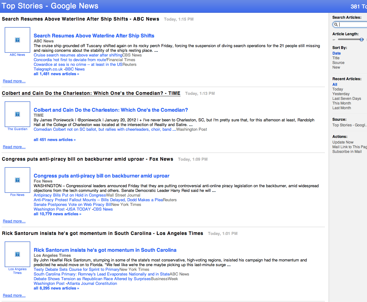Select the Top Stories - Google source
The height and width of the screenshot is (302, 367).
350,125
